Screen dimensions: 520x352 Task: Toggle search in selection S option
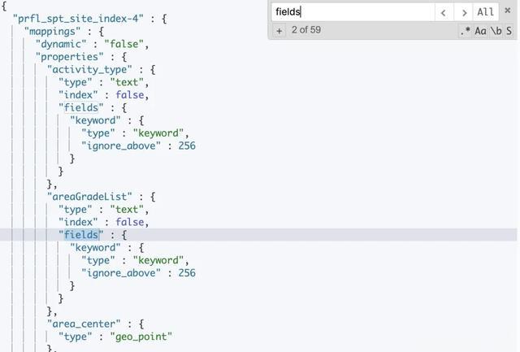[509, 31]
